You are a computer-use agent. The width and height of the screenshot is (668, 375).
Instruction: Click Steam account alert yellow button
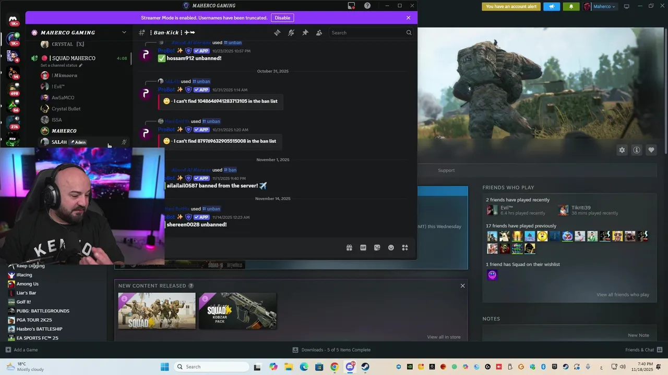point(511,7)
